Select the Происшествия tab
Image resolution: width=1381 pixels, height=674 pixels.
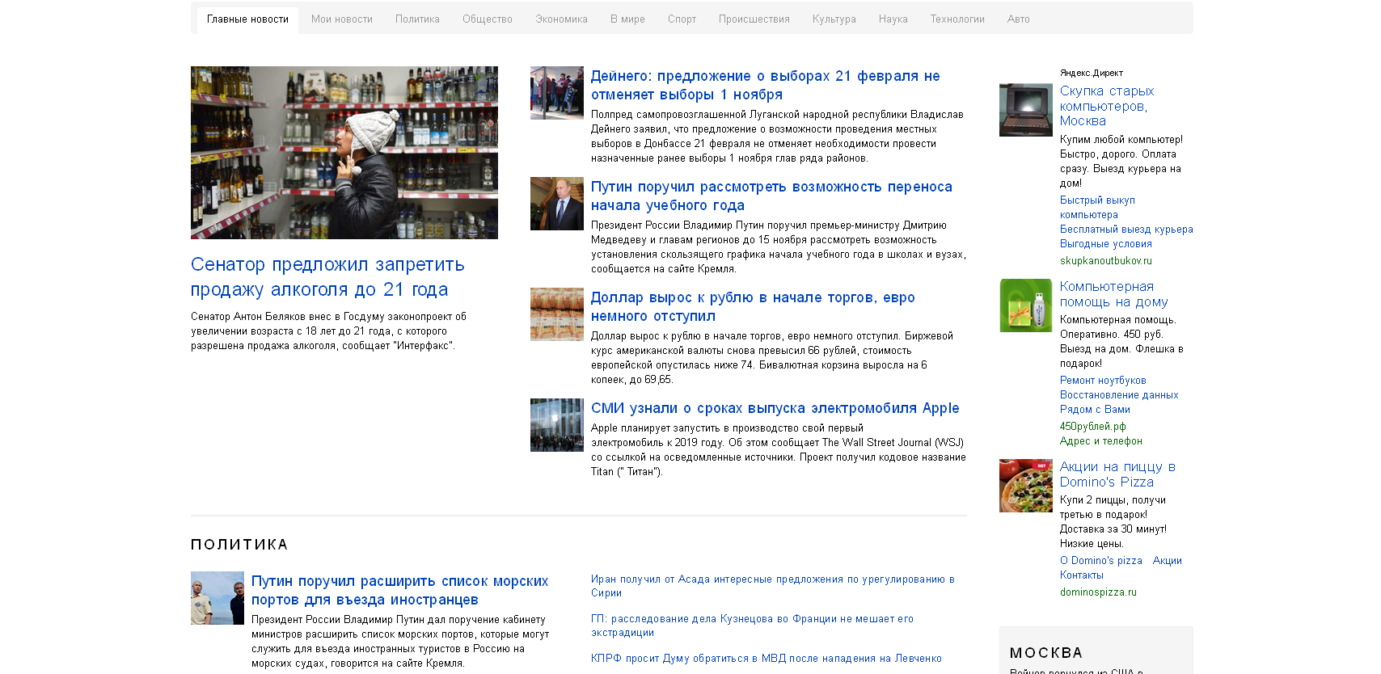(754, 19)
